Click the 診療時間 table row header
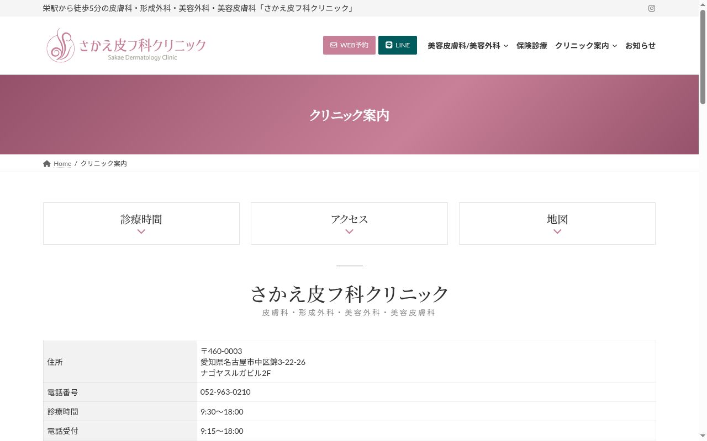The image size is (707, 441). pos(120,411)
